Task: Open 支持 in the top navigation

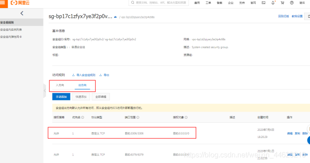Action: 242,3
